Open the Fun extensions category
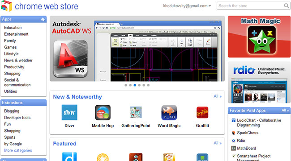Screen dimensions: 291x161 [x=8, y=124]
